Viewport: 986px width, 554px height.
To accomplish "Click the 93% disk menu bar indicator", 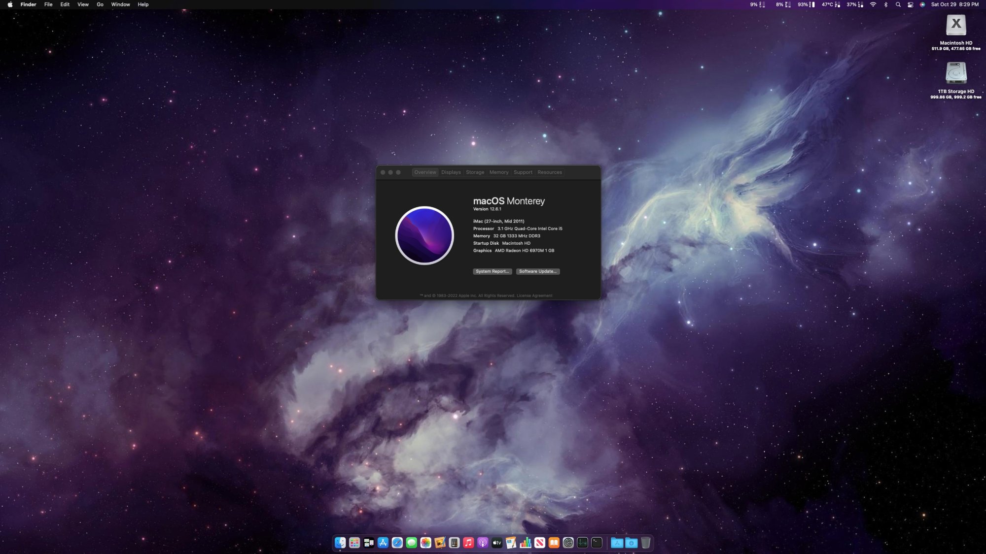I will pos(807,4).
